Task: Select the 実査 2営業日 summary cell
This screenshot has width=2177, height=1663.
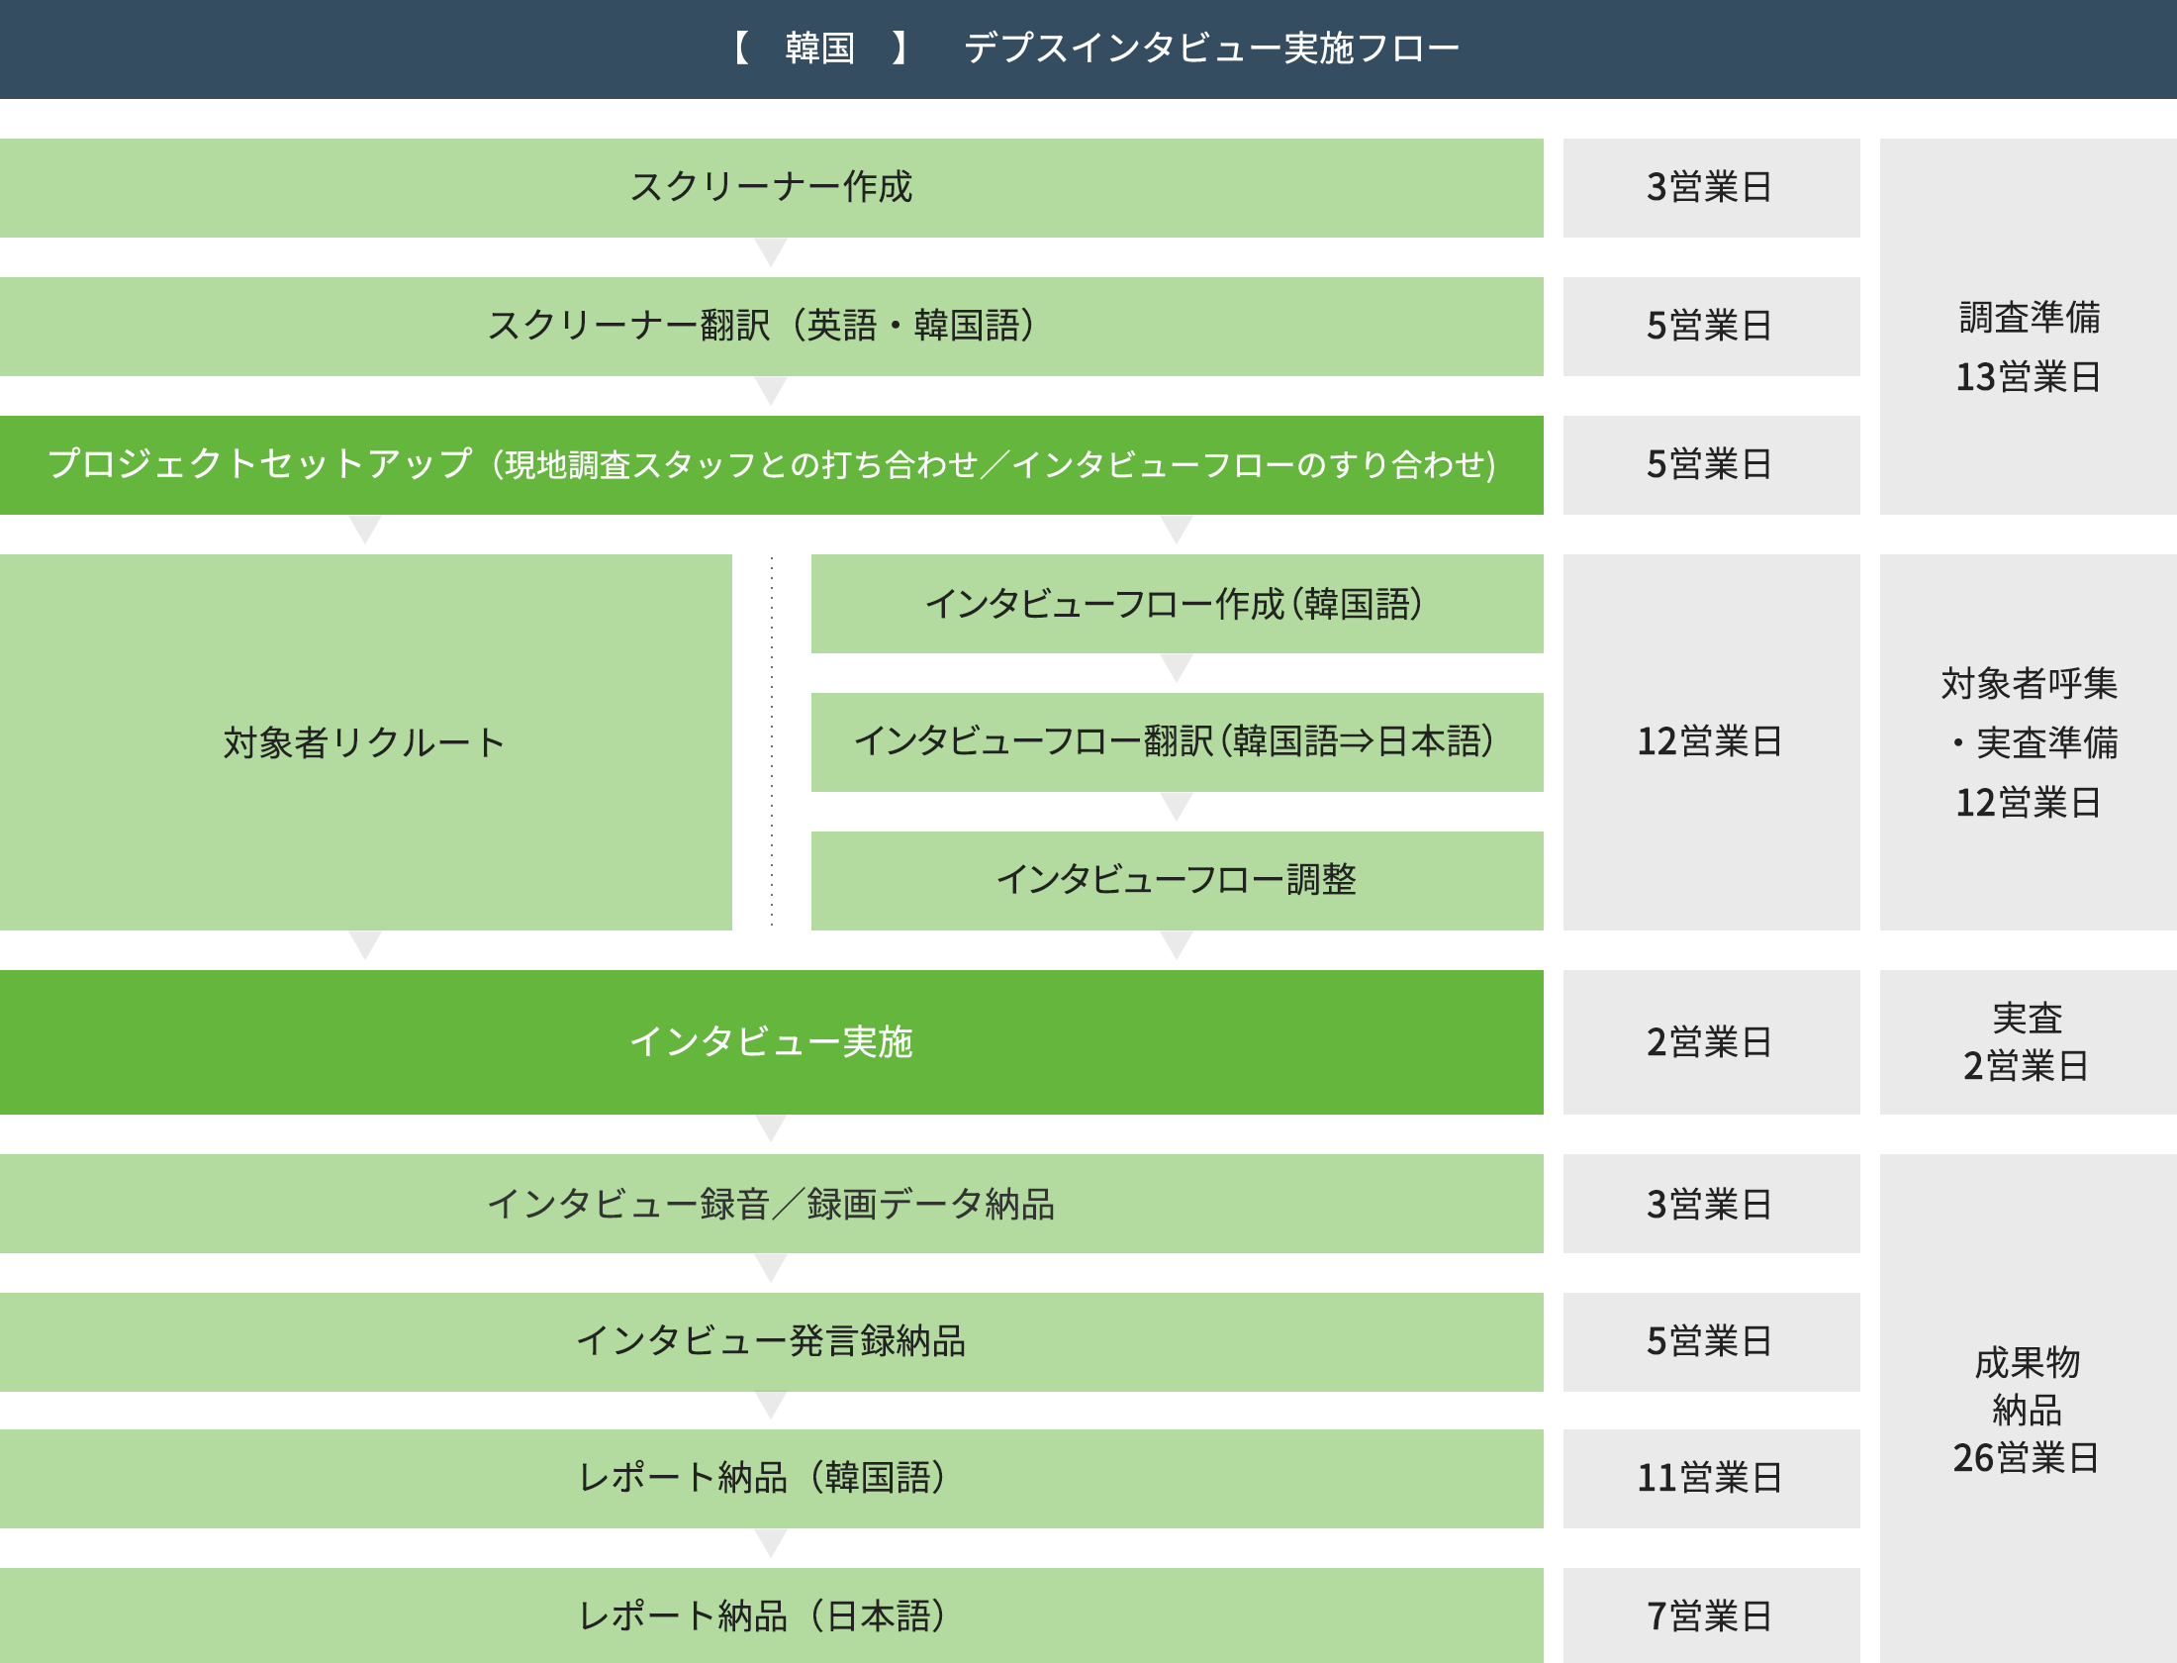Action: tap(2028, 1041)
